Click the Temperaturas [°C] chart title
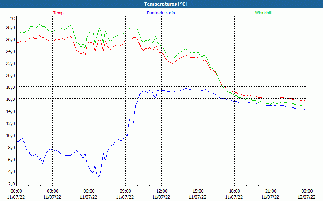Image resolution: width=323 pixels, height=201 pixels. 166,4
